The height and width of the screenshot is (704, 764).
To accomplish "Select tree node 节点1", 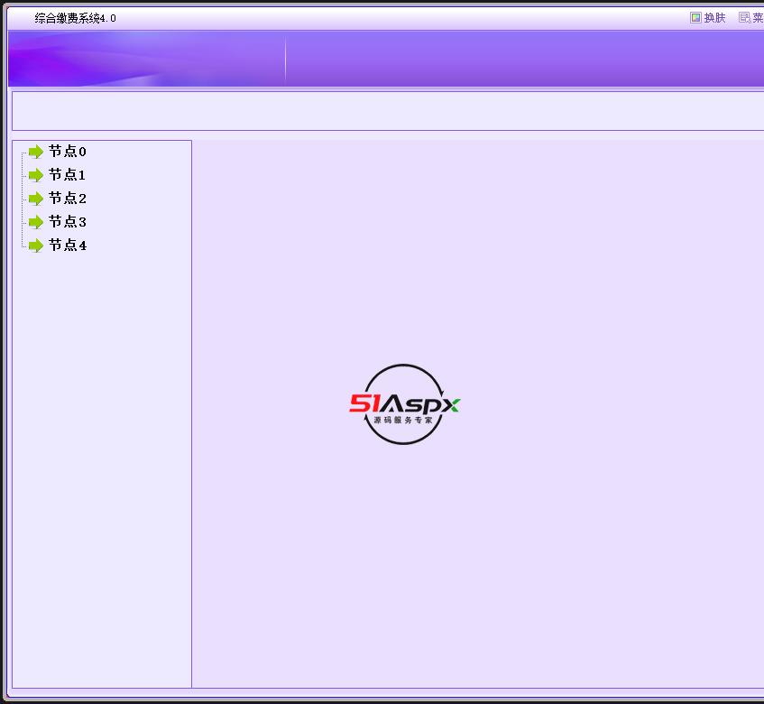I will 68,174.
